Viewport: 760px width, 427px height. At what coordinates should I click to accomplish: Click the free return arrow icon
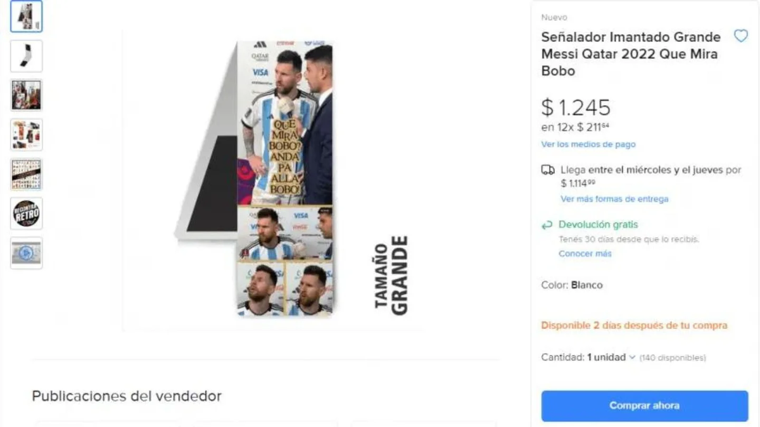point(547,225)
